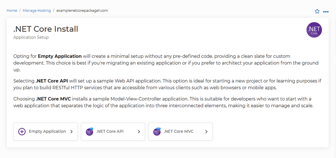The height and width of the screenshot is (158, 336).
Task: Choose the .NET Core MVC label
Action: pos(178,131)
